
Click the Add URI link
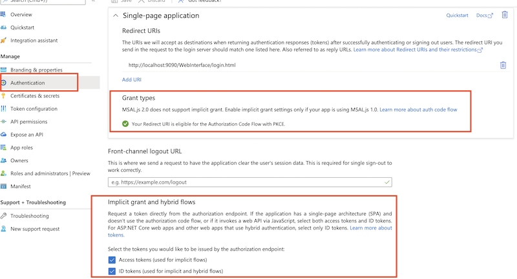coord(132,79)
